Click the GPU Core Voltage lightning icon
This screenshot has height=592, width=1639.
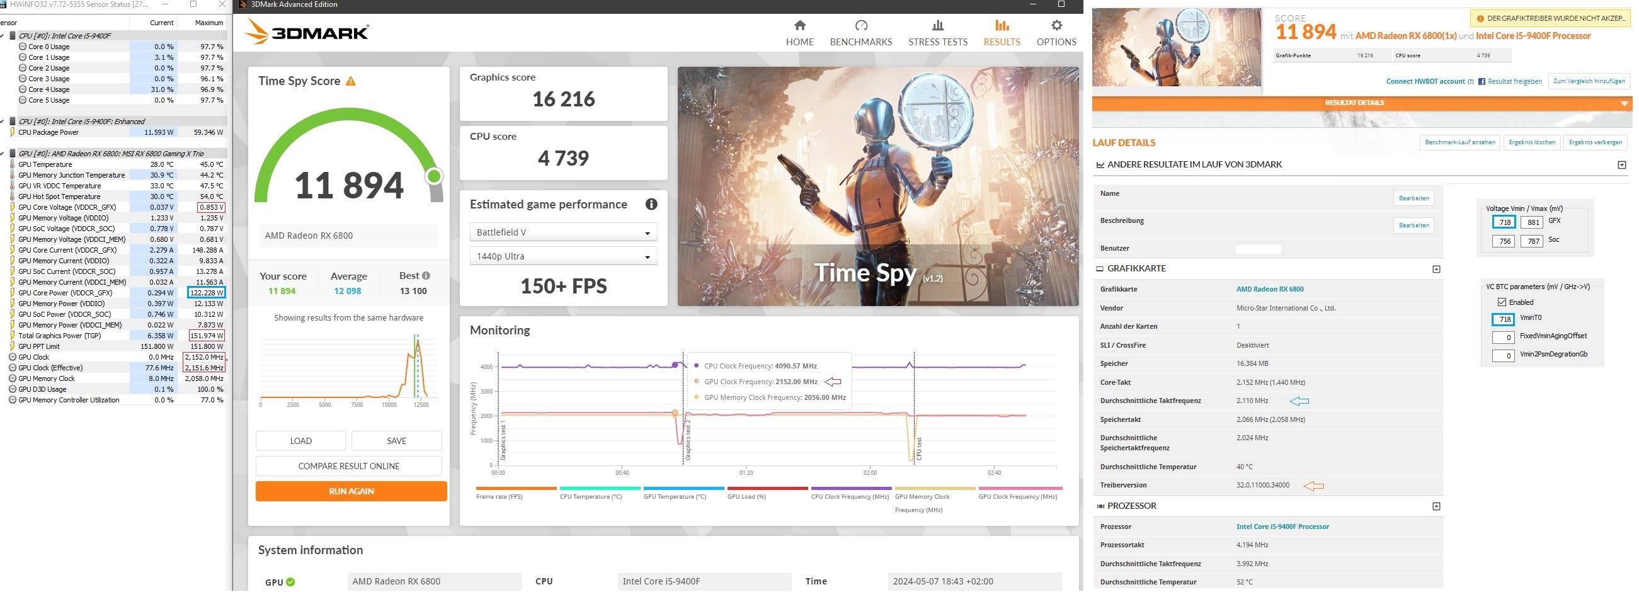point(13,207)
